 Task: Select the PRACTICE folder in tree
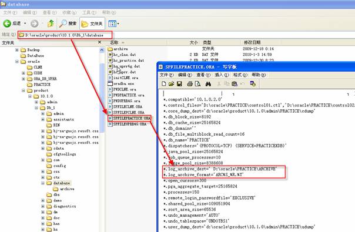pyautogui.click(x=39, y=85)
